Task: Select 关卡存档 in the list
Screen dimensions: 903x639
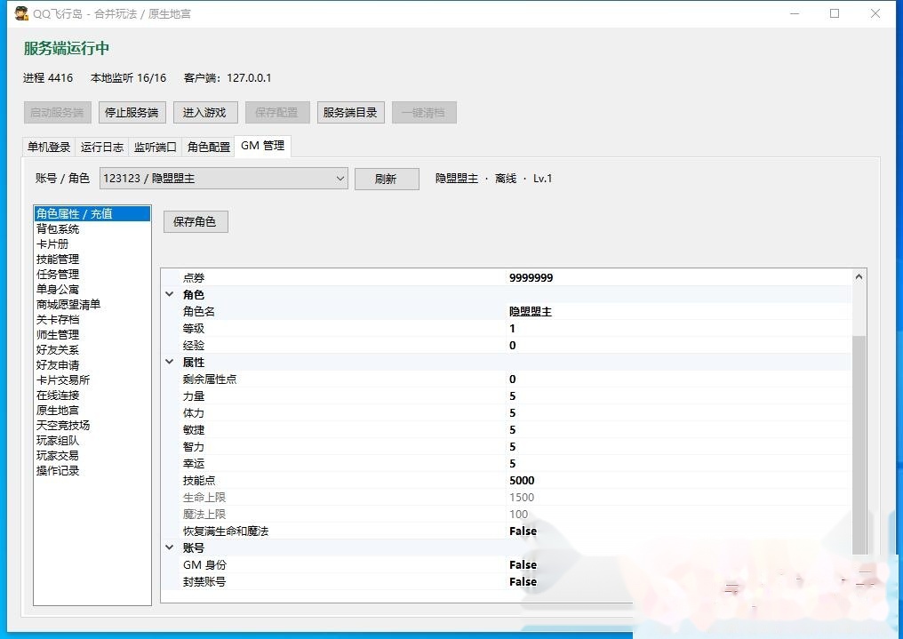Action: (92, 320)
